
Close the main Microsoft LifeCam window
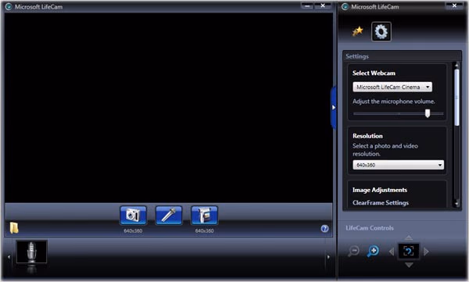click(x=323, y=5)
